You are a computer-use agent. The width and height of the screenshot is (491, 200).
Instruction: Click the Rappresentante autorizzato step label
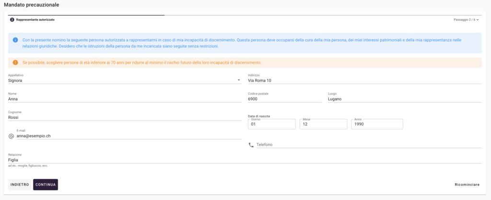click(x=35, y=20)
